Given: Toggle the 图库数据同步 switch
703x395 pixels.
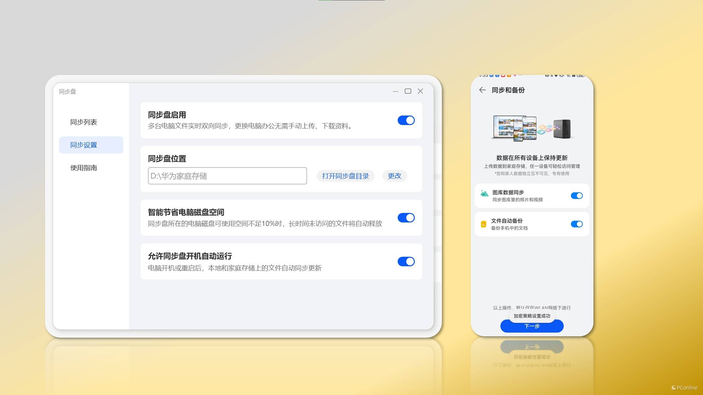Looking at the screenshot, I should click(576, 196).
